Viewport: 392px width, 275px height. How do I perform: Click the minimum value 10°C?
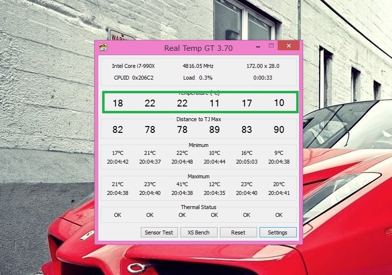coord(215,153)
